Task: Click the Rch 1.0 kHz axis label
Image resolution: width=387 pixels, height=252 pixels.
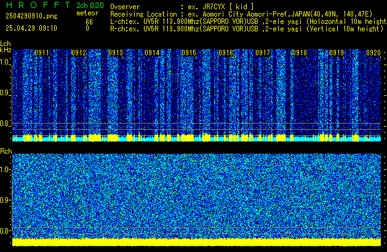Action: click(x=5, y=170)
